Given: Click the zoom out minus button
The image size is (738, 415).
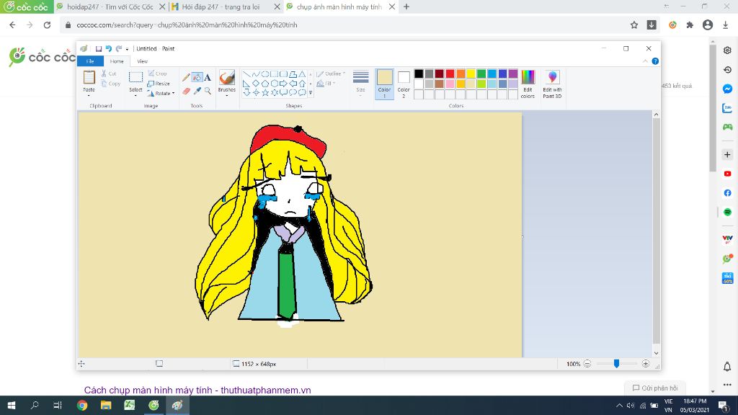Looking at the screenshot, I should (x=587, y=364).
